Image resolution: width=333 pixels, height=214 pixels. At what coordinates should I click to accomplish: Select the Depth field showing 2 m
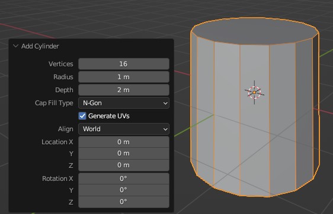(124, 90)
